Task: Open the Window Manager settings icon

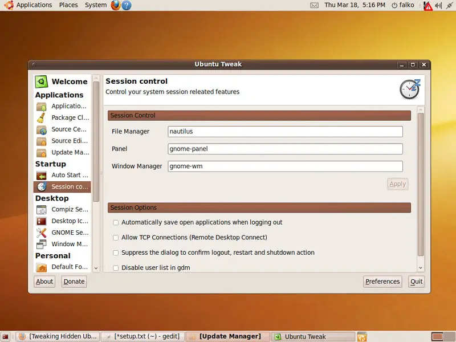Action: (41, 245)
